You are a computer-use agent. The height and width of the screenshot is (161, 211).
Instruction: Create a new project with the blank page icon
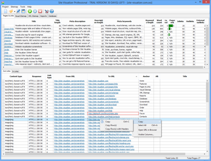tap(5, 11)
